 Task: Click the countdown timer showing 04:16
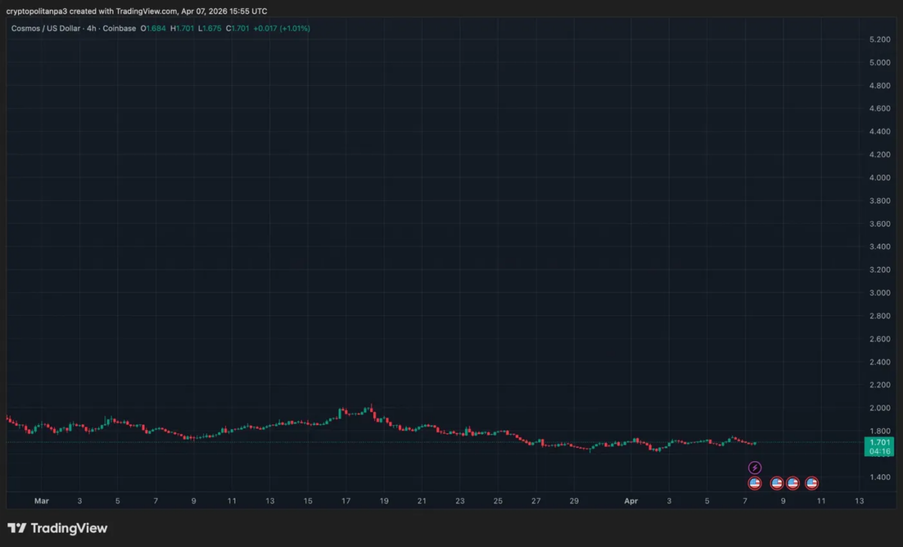[879, 453]
